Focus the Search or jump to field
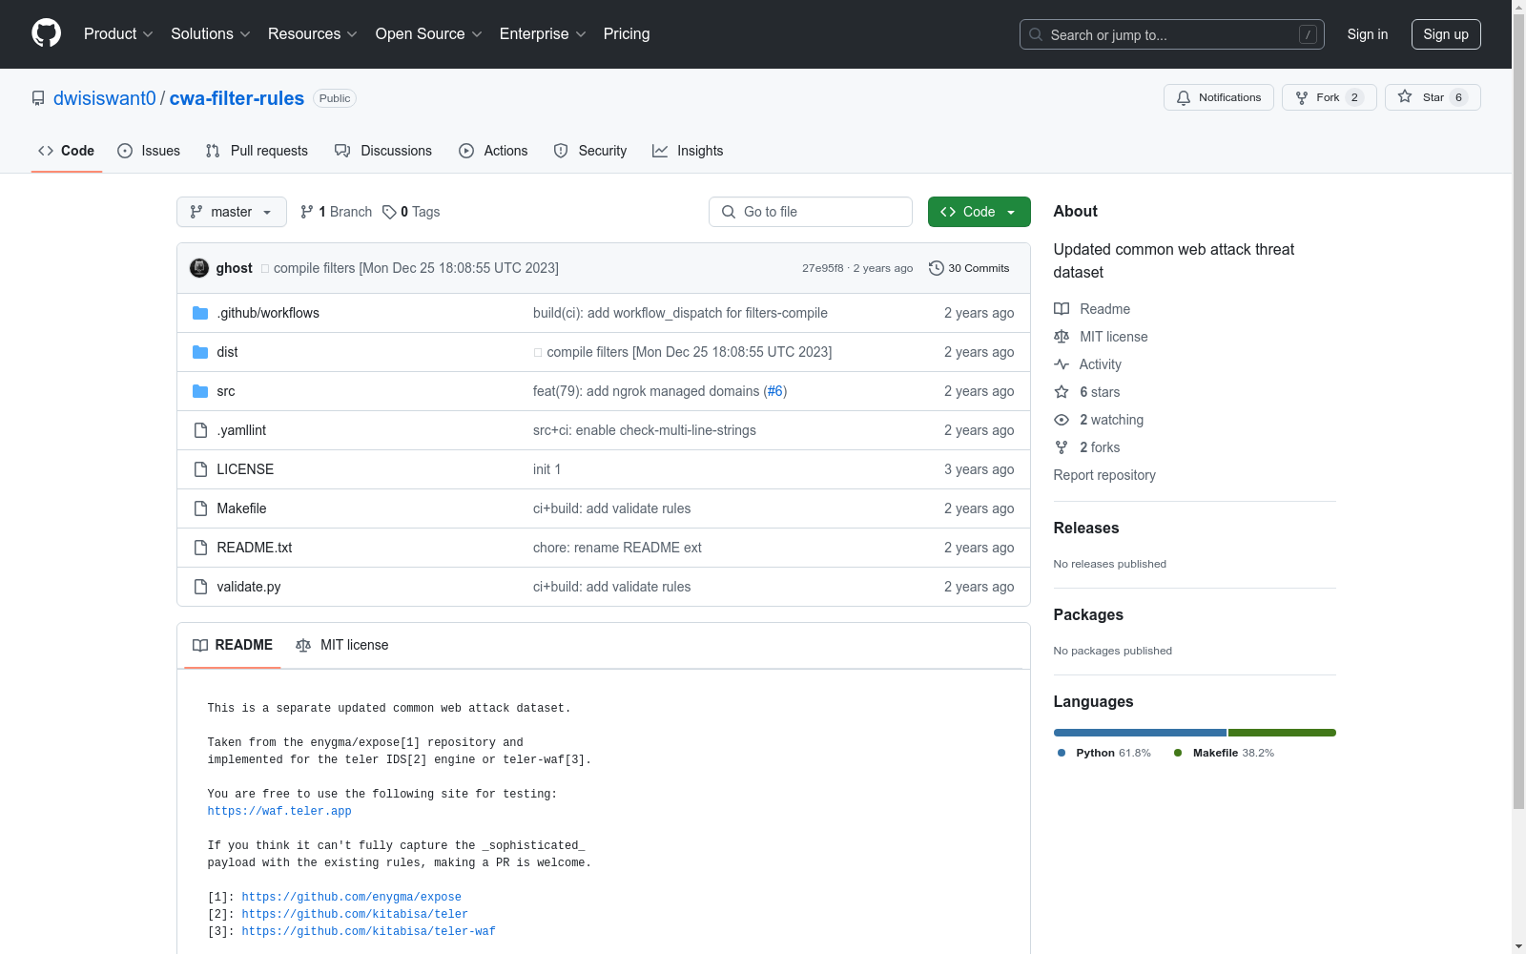Viewport: 1526px width, 954px height. click(x=1172, y=34)
